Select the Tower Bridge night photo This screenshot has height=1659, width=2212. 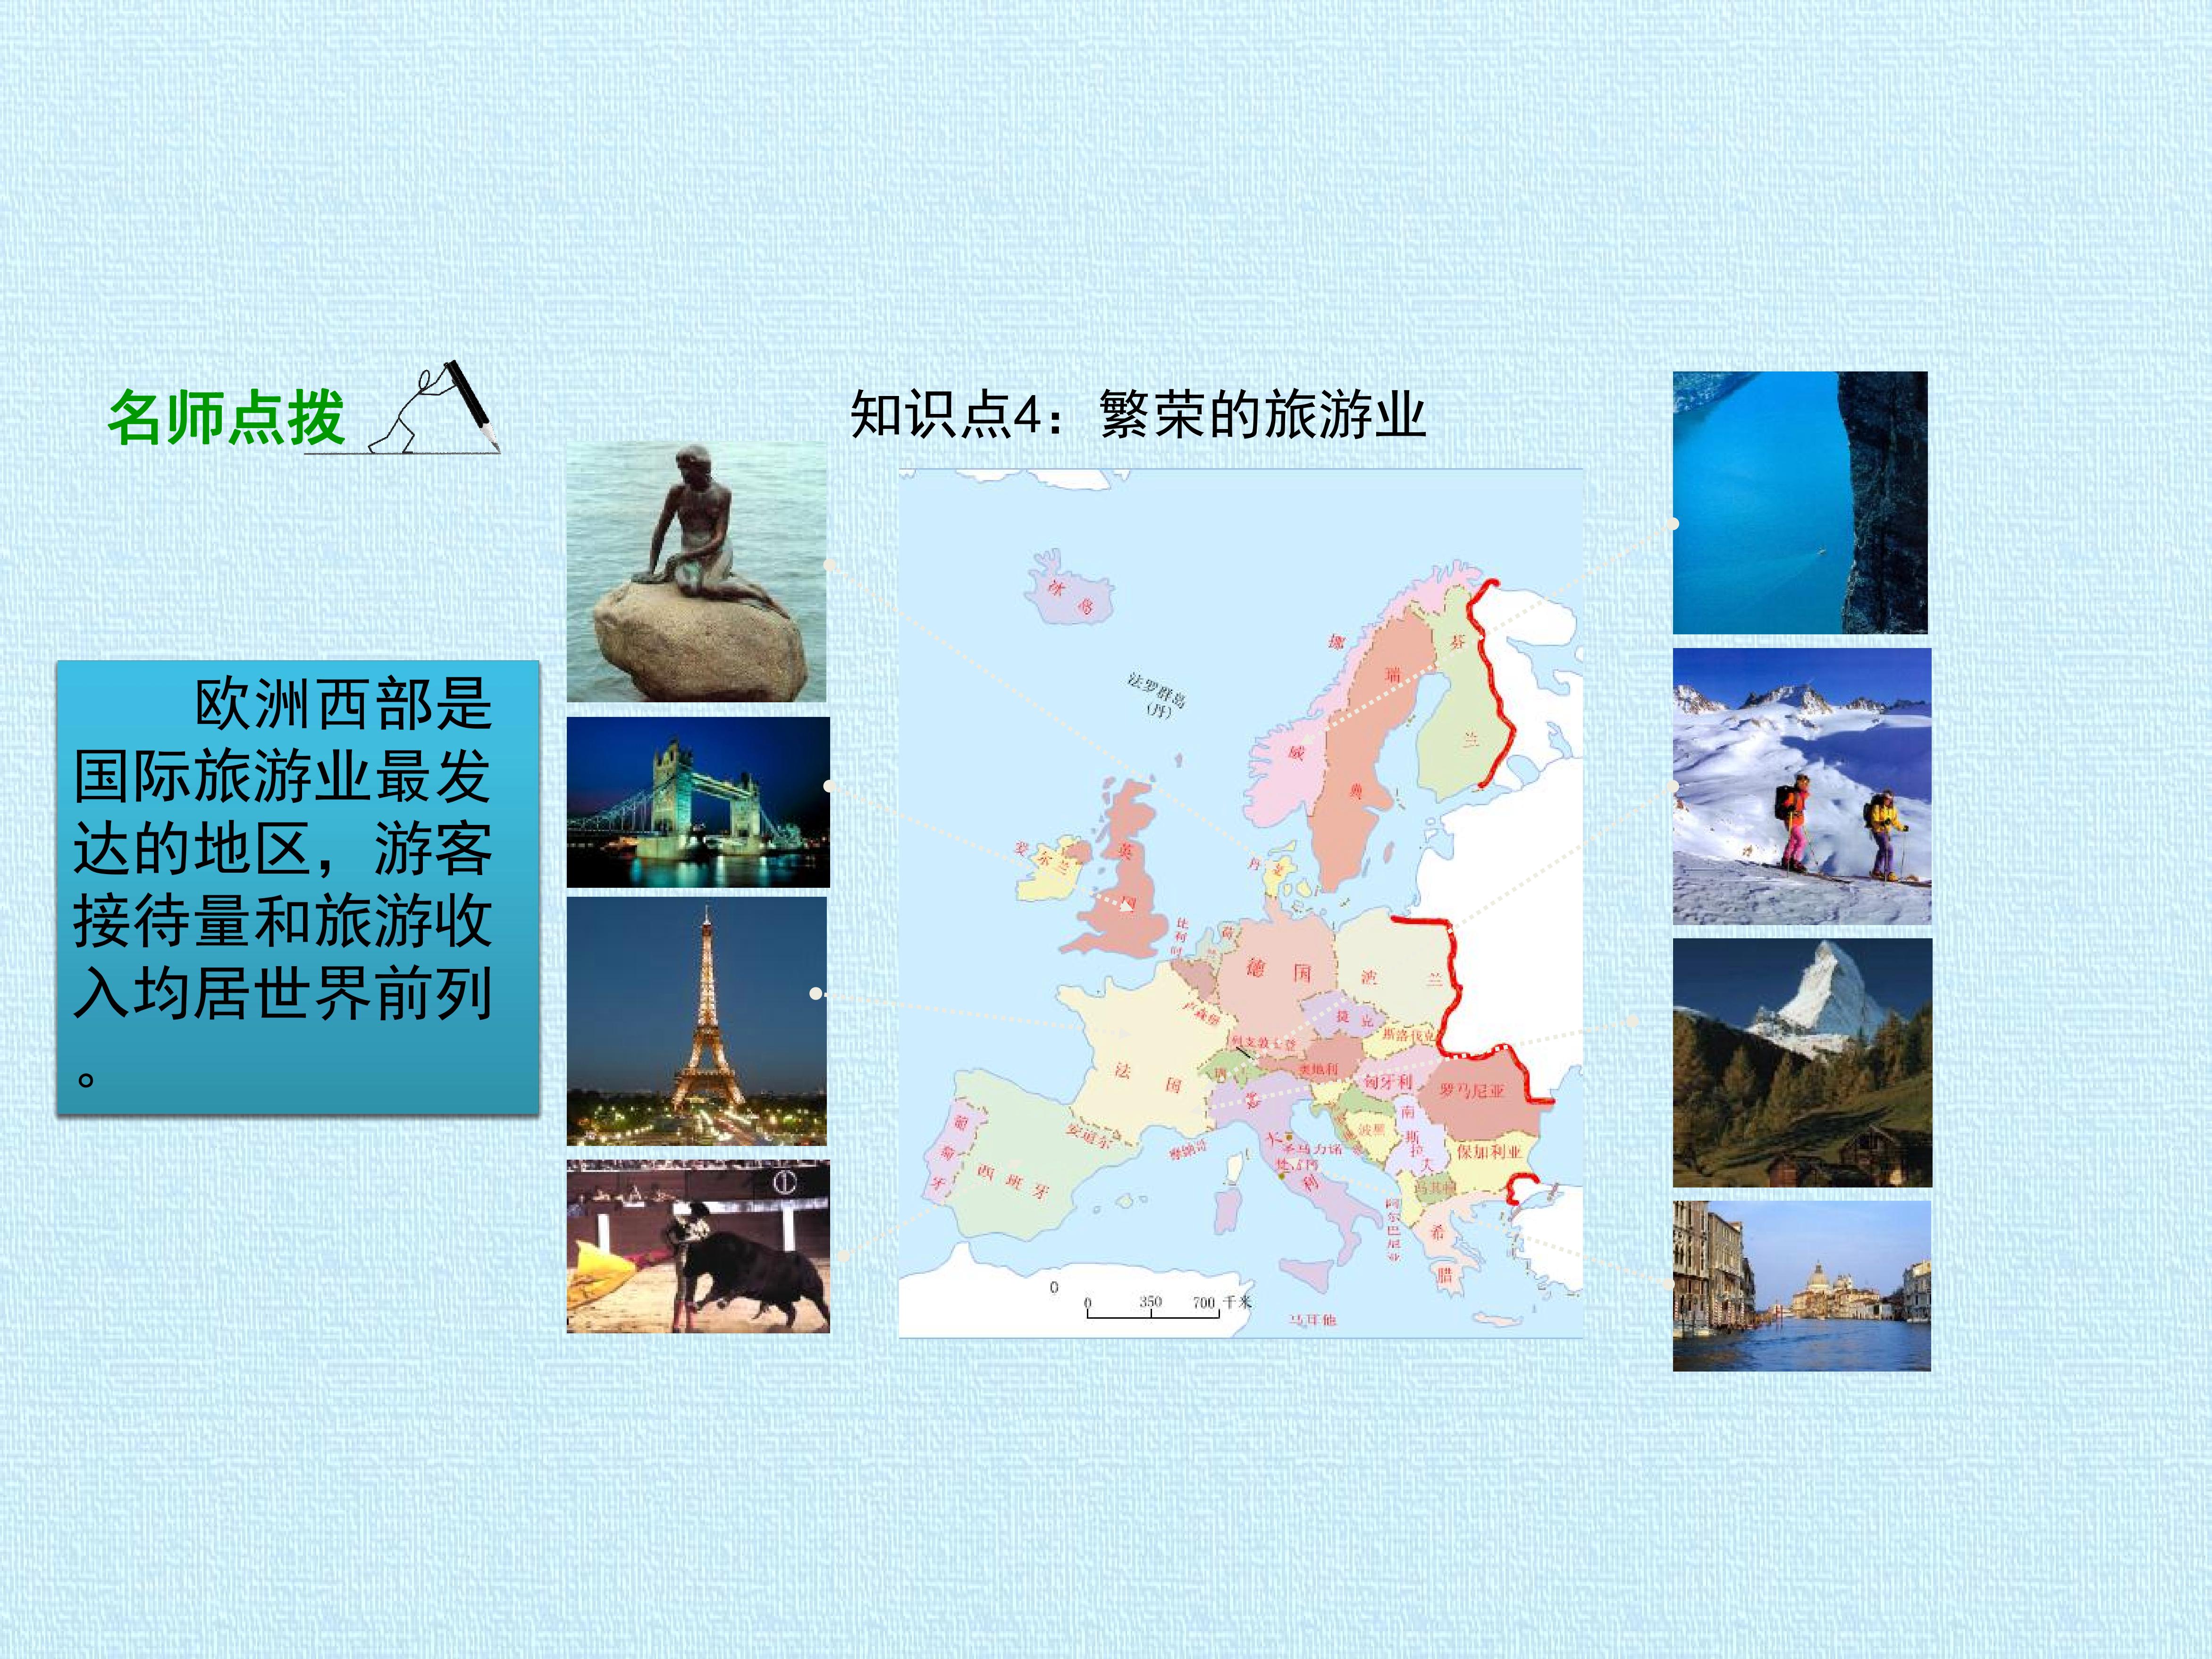point(698,802)
